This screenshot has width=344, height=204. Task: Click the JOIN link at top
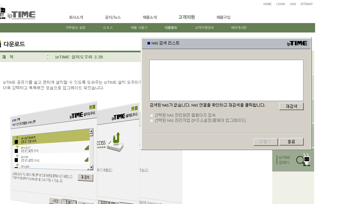pos(293,4)
